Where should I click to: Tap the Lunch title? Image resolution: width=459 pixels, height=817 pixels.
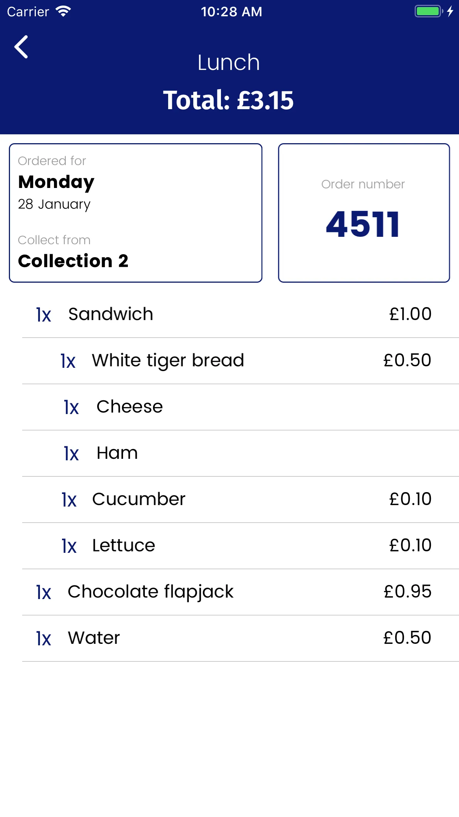[229, 62]
